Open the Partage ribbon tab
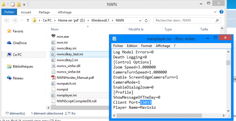 [x=44, y=12]
